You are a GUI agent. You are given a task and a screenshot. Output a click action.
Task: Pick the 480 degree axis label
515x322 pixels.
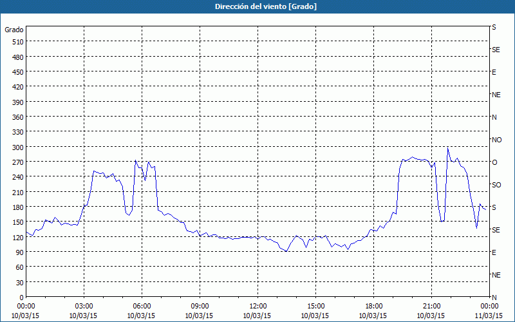click(x=19, y=57)
